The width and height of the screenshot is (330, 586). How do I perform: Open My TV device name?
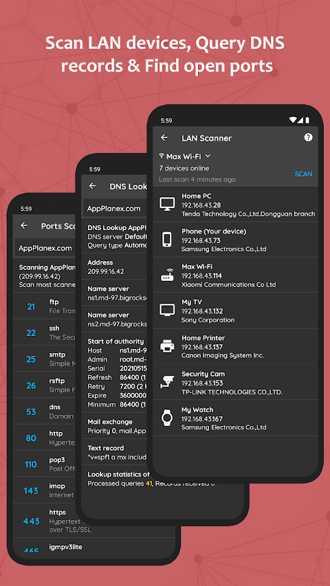point(192,302)
